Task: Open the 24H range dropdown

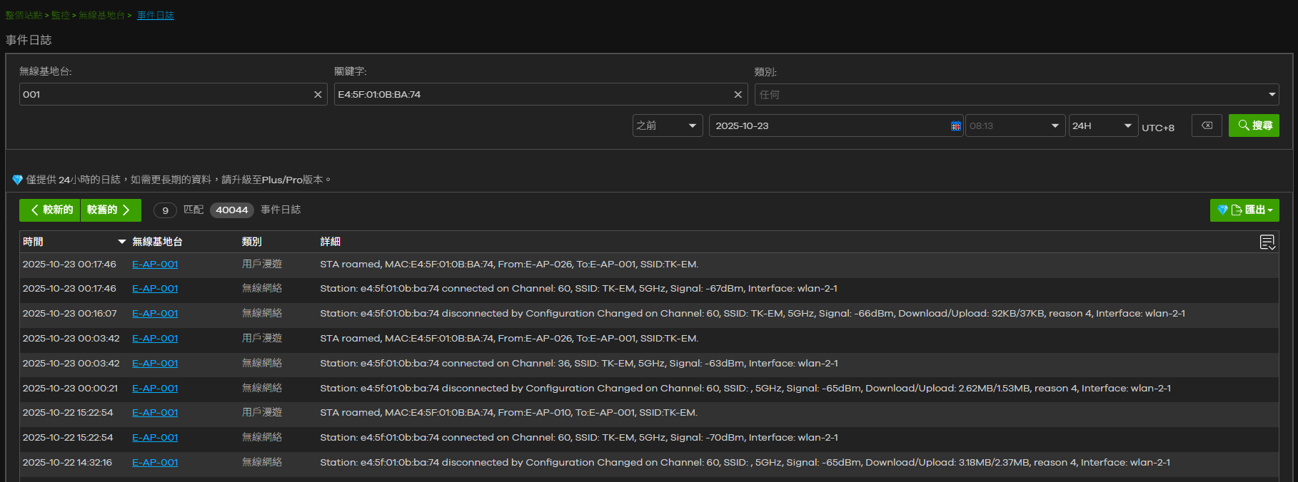Action: tap(1103, 125)
